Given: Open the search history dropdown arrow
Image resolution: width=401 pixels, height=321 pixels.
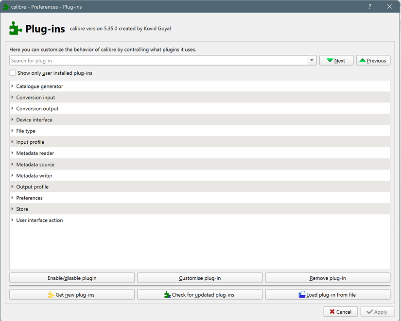Looking at the screenshot, I should click(312, 60).
